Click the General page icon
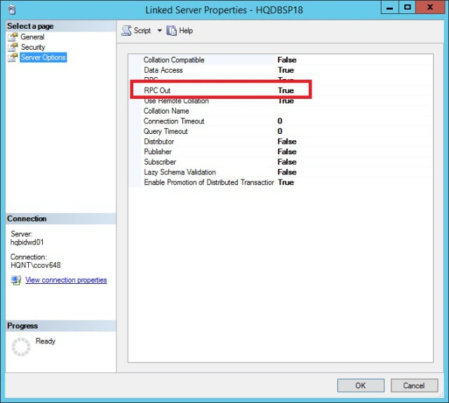The image size is (449, 403). [13, 37]
